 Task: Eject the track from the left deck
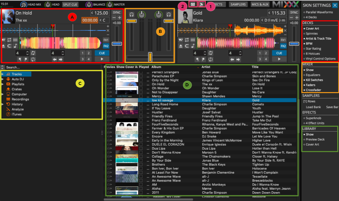(x=4, y=46)
